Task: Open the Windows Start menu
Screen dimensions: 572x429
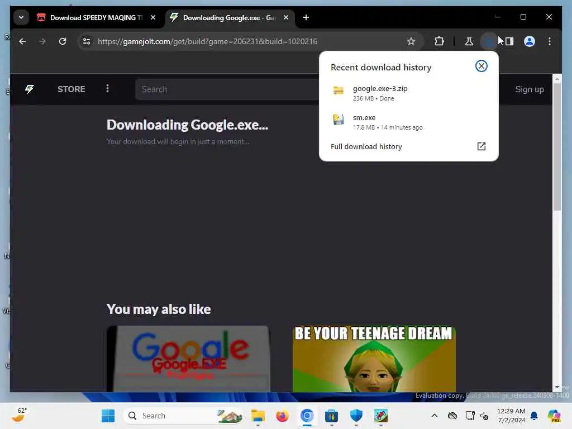Action: click(x=108, y=416)
